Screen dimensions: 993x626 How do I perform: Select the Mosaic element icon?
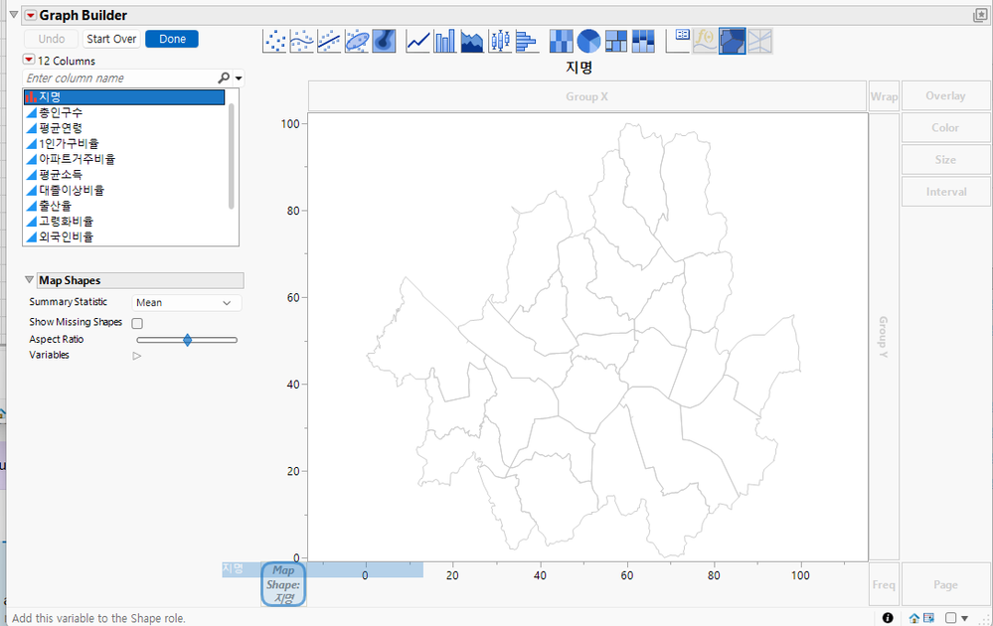point(643,41)
